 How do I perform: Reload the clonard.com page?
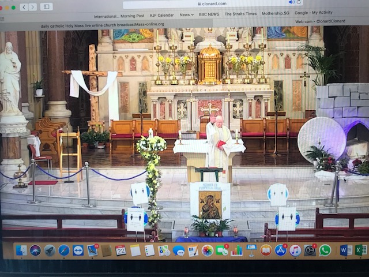(x=298, y=3)
